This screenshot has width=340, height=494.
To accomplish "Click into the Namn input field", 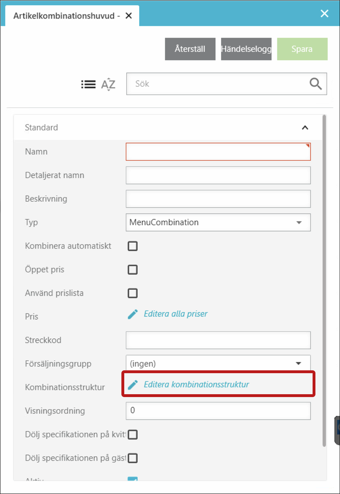I will pyautogui.click(x=218, y=152).
